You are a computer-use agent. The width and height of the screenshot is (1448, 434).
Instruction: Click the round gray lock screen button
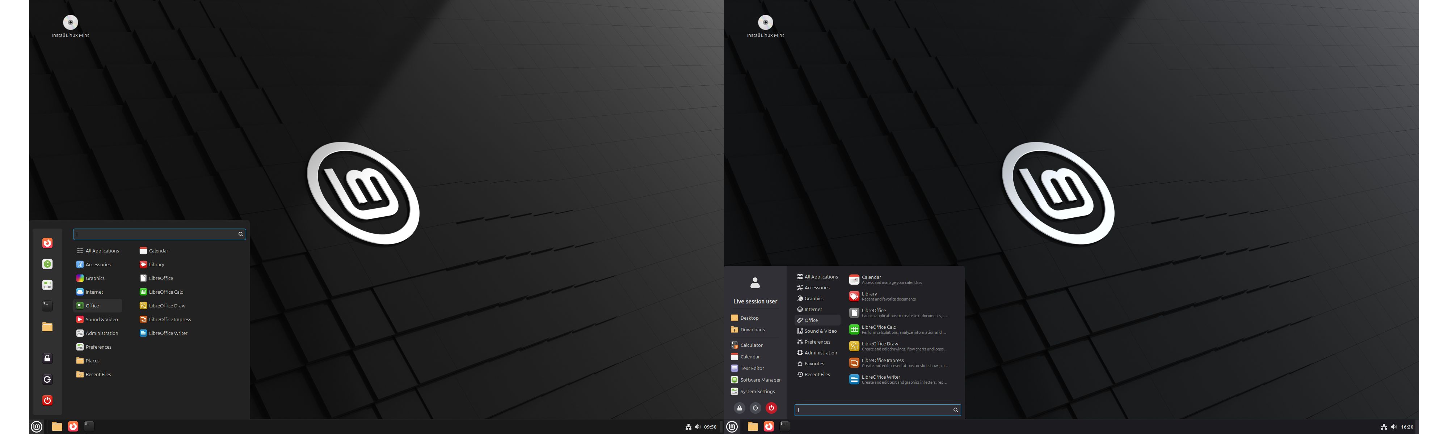tap(740, 408)
